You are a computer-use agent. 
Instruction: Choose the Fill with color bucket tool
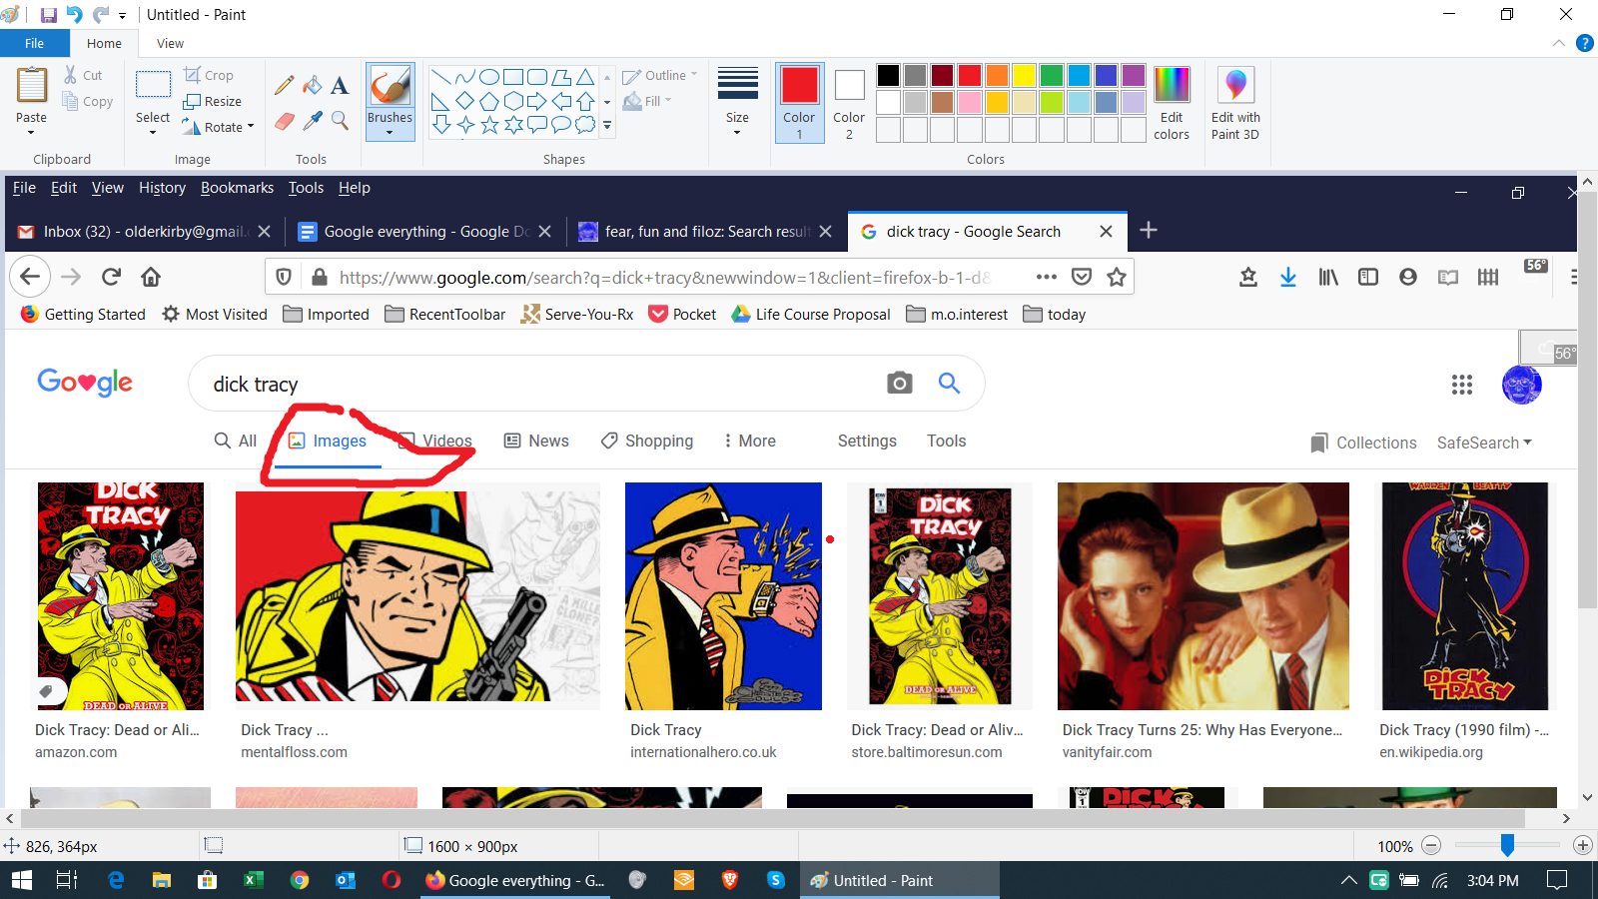(x=313, y=85)
